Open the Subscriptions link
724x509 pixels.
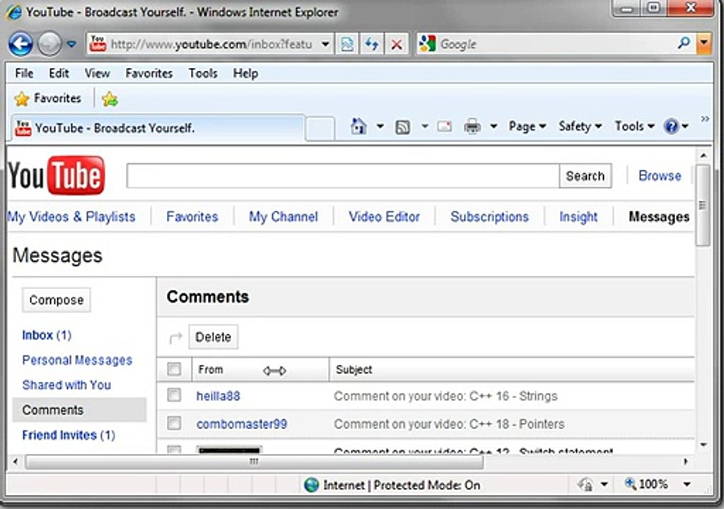(489, 216)
